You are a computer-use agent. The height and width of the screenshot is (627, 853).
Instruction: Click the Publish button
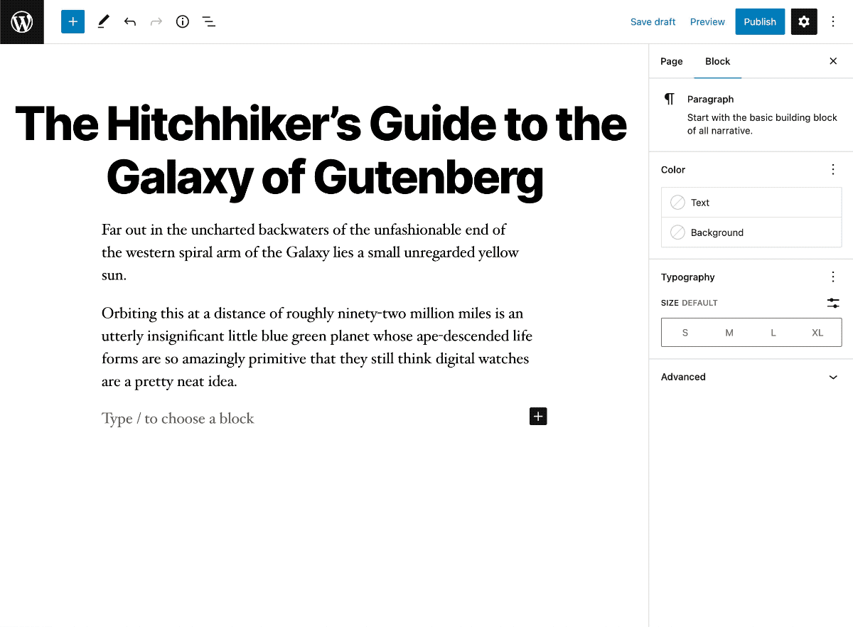[x=760, y=22]
